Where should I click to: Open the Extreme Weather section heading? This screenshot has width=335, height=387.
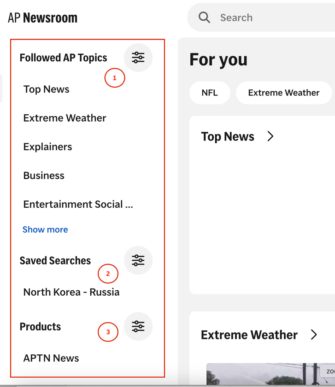pyautogui.click(x=249, y=335)
